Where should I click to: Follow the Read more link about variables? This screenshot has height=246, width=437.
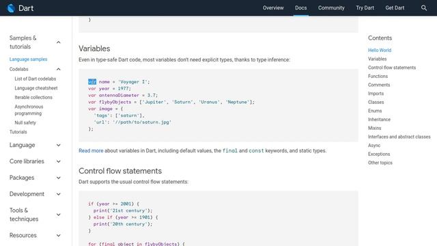coord(91,150)
